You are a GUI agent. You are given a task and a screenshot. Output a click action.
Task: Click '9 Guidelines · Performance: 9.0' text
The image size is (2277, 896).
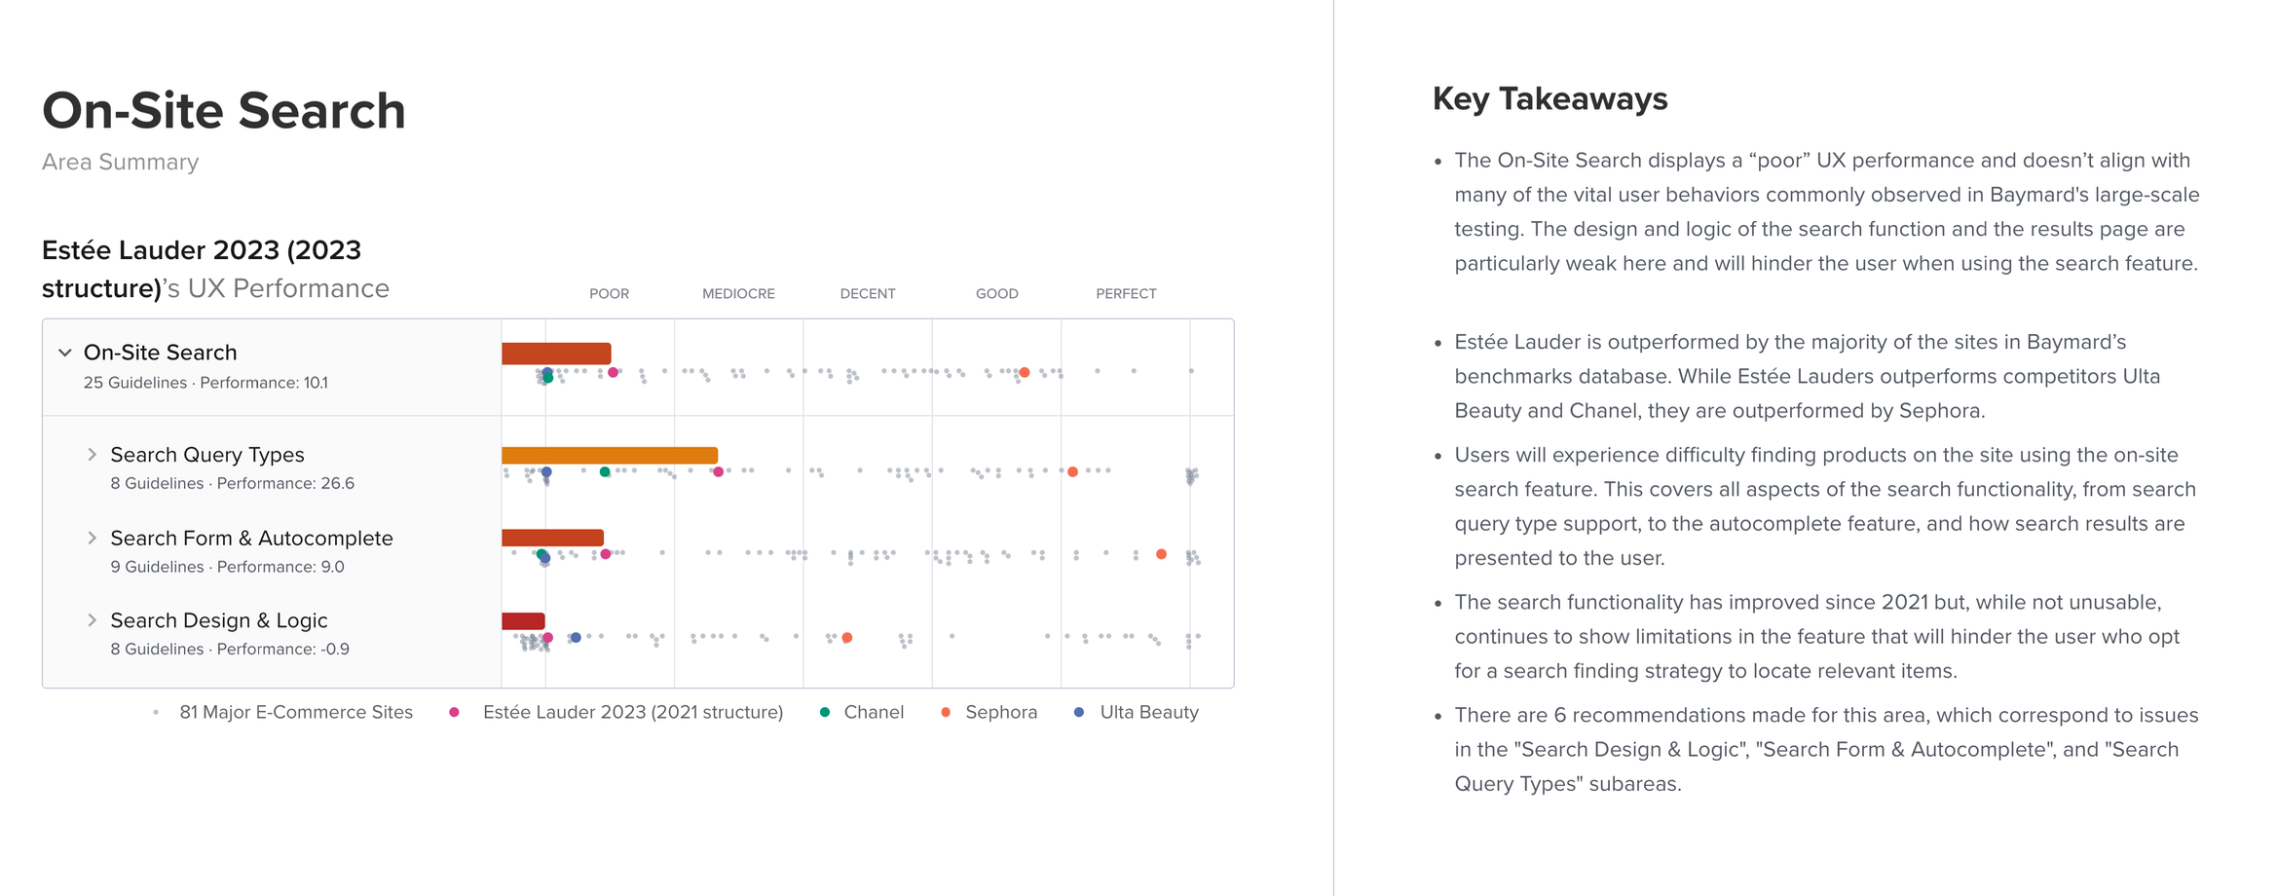coord(228,567)
